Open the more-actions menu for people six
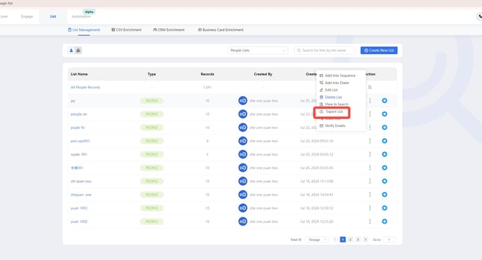 [x=370, y=114]
